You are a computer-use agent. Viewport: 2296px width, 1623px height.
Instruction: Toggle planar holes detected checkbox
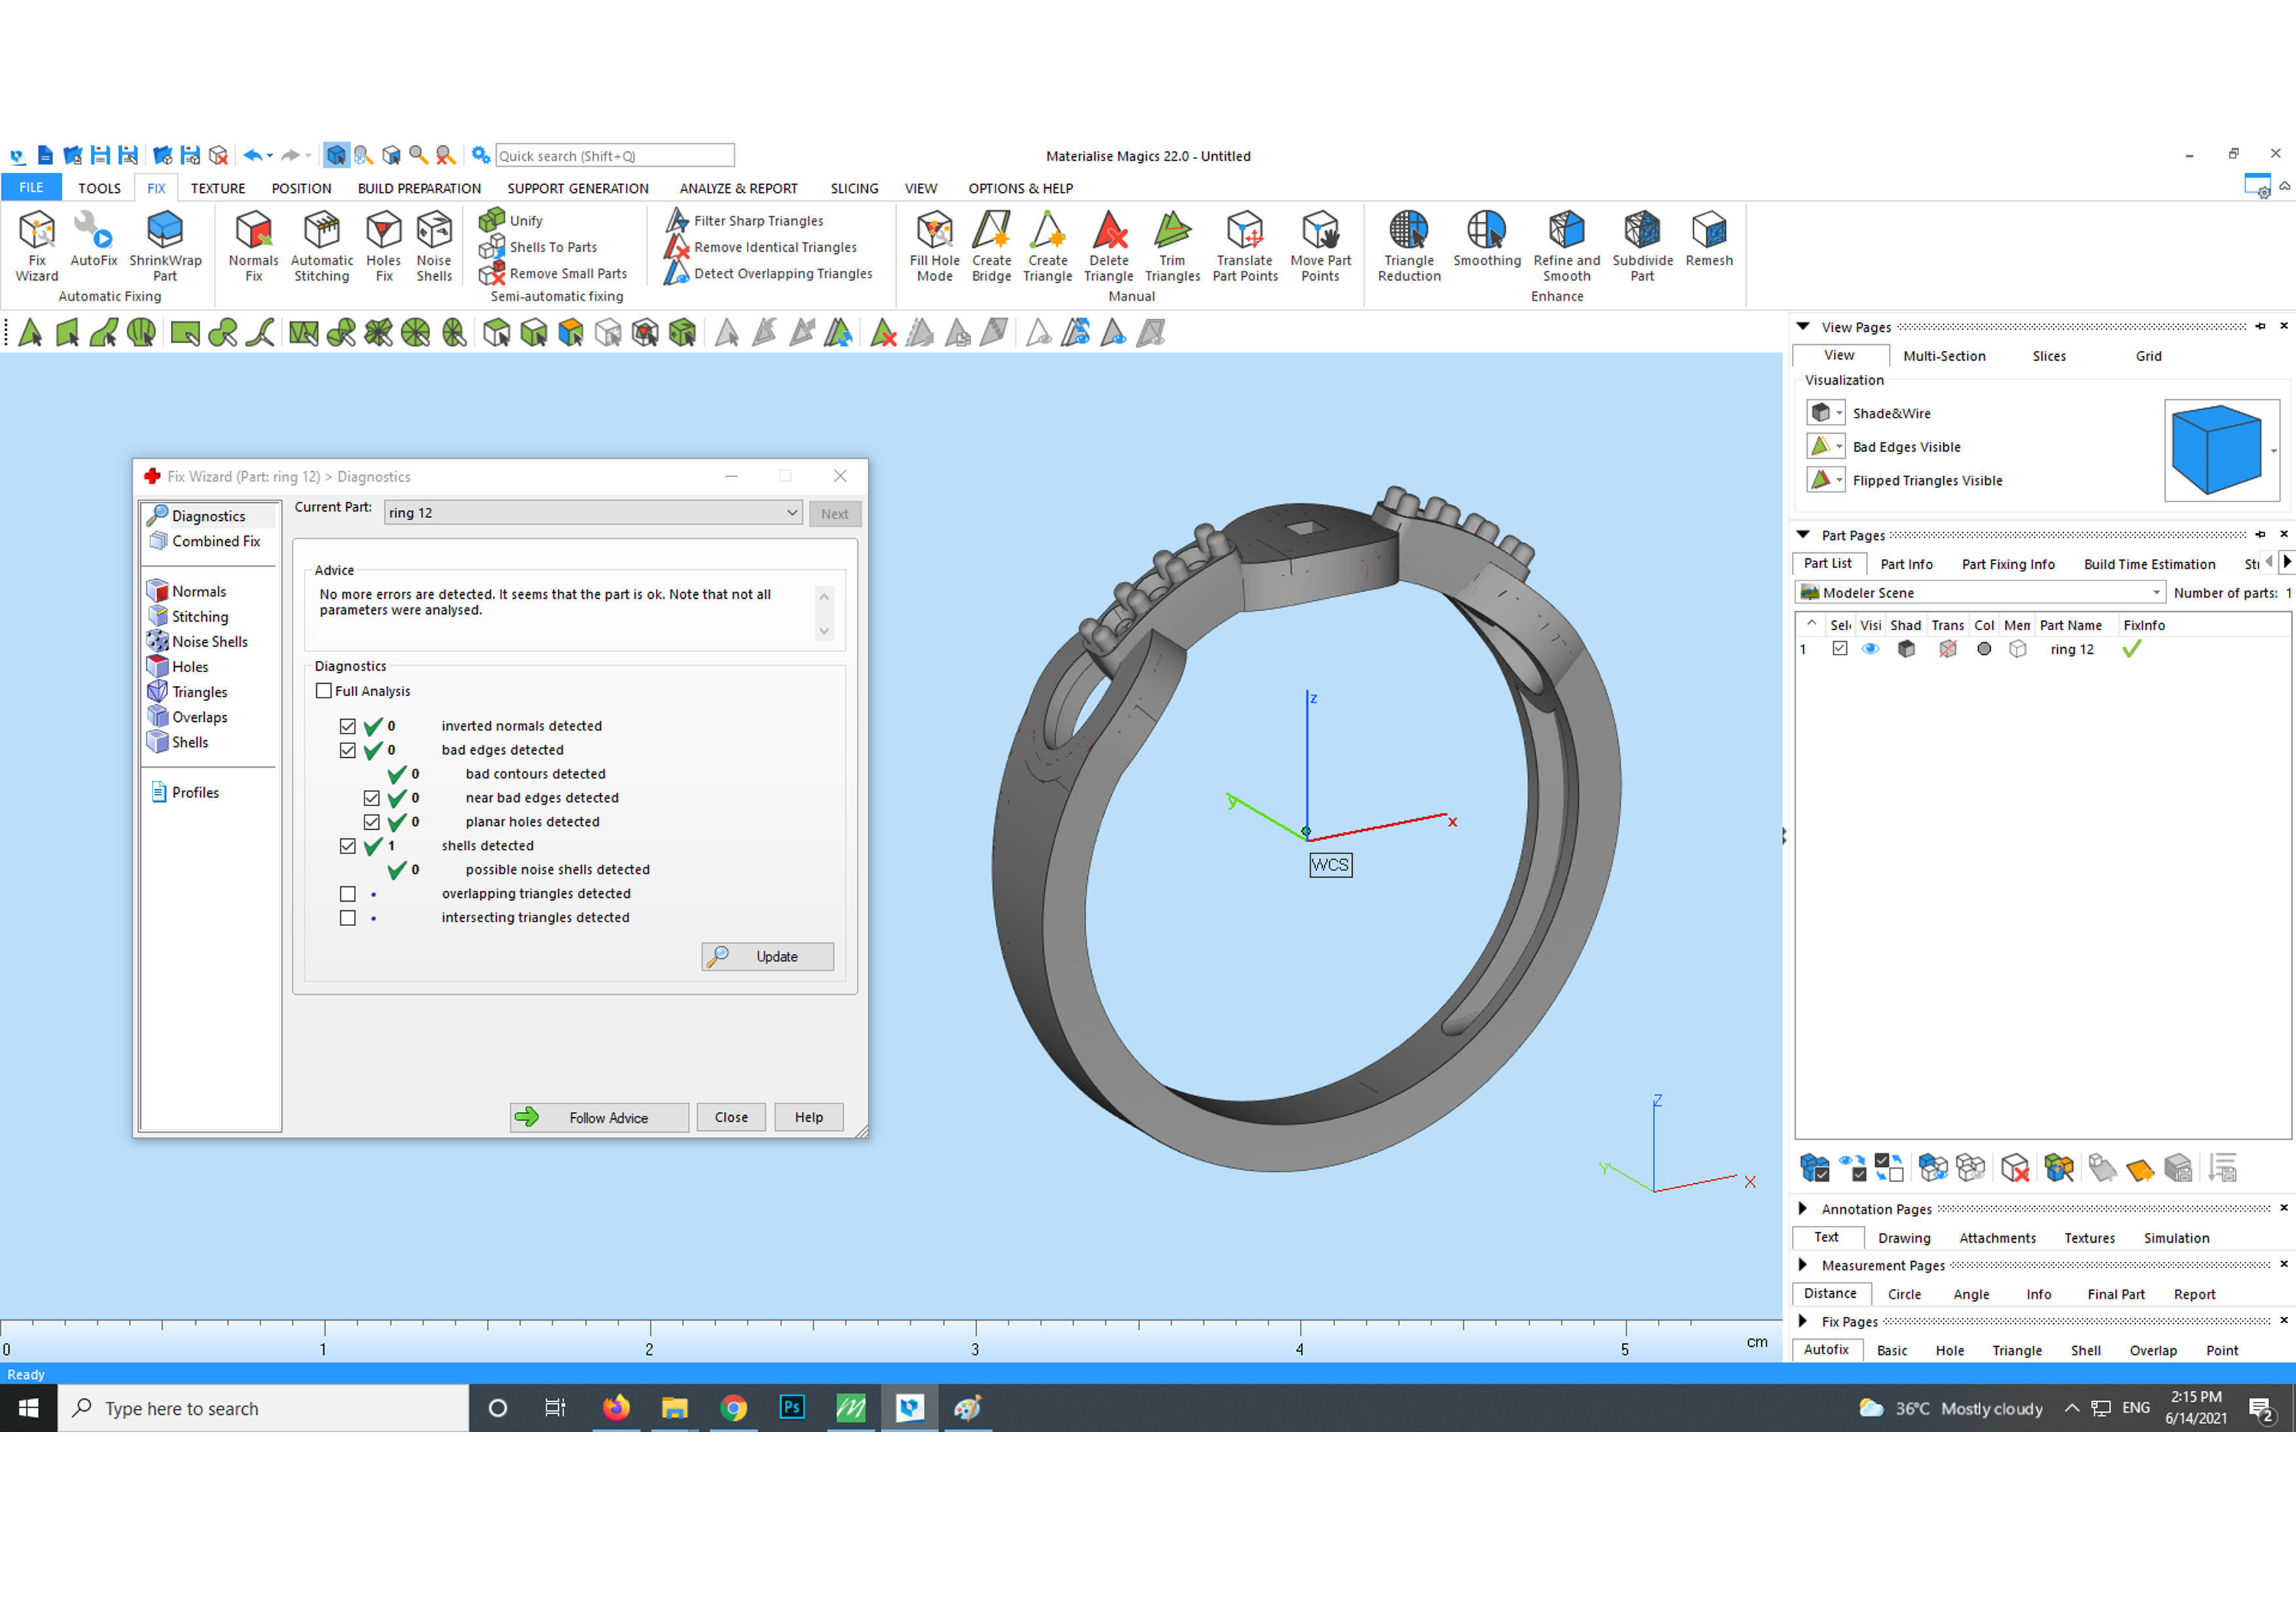click(x=372, y=822)
